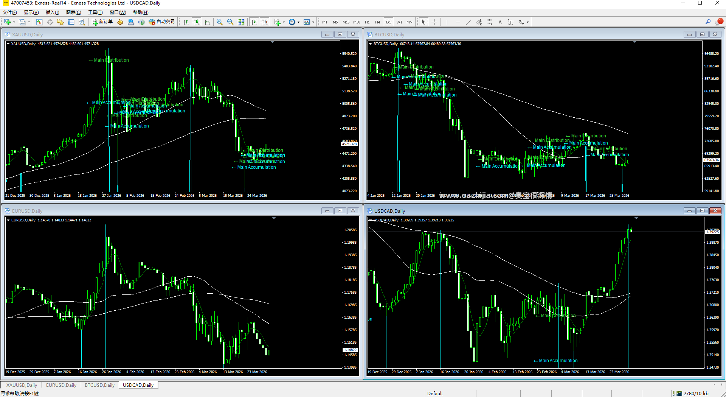Expand EURUSD chart title dropdown triangle
The height and width of the screenshot is (397, 726).
8,220
